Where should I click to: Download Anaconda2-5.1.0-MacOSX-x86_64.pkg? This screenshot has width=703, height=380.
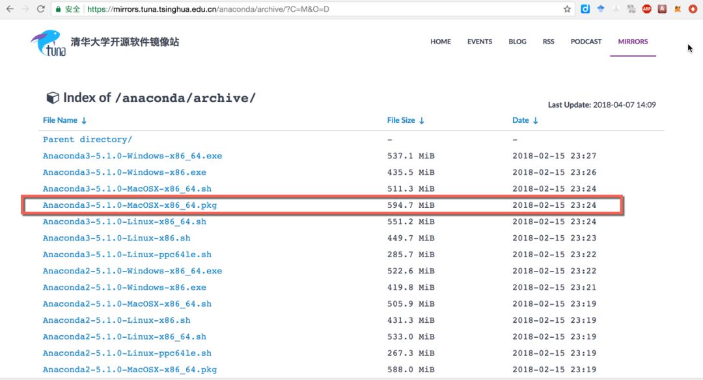130,370
